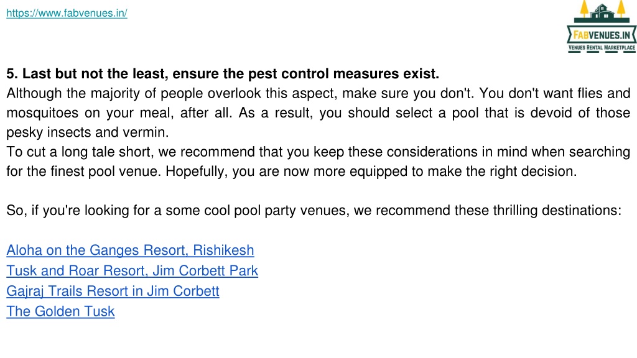
Task: Click the right yellow tree icon
Action: click(x=621, y=9)
